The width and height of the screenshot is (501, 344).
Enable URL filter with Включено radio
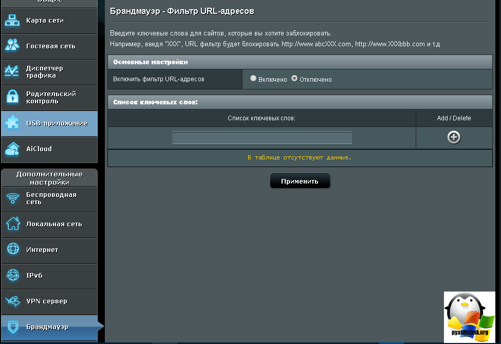tap(253, 79)
